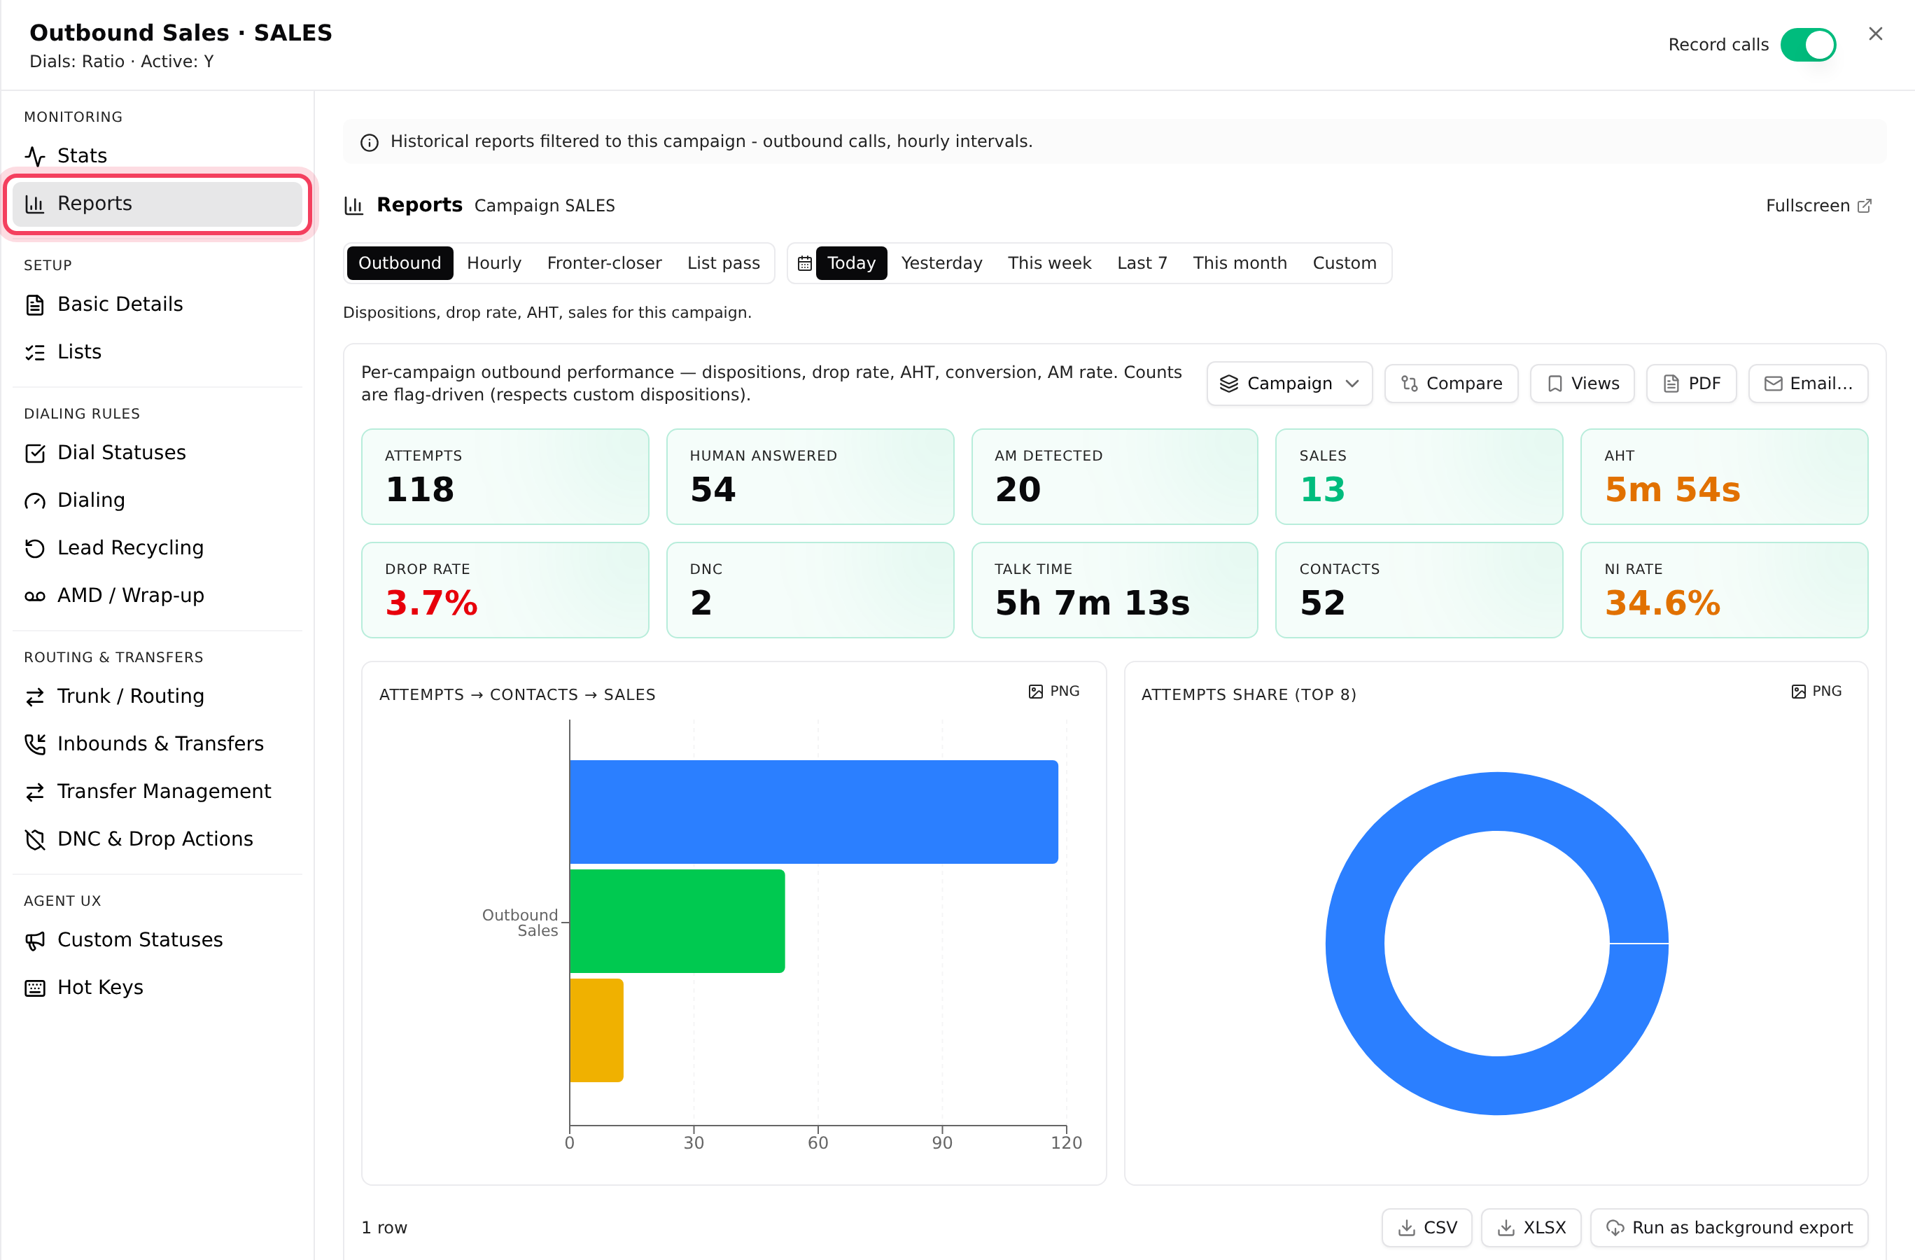1915x1260 pixels.
Task: Choose the This month date range
Action: 1239,263
